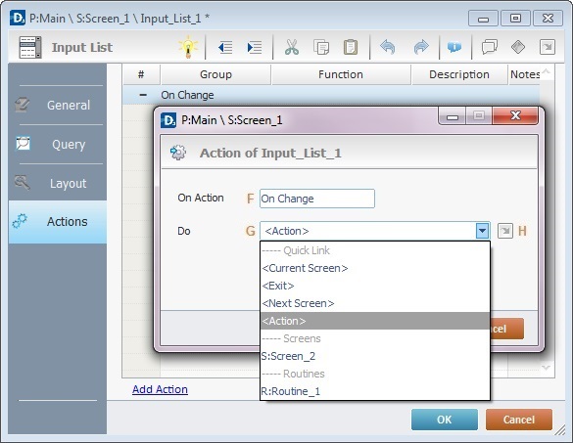
Task: Click the comment speech bubble icon
Action: pyautogui.click(x=490, y=47)
